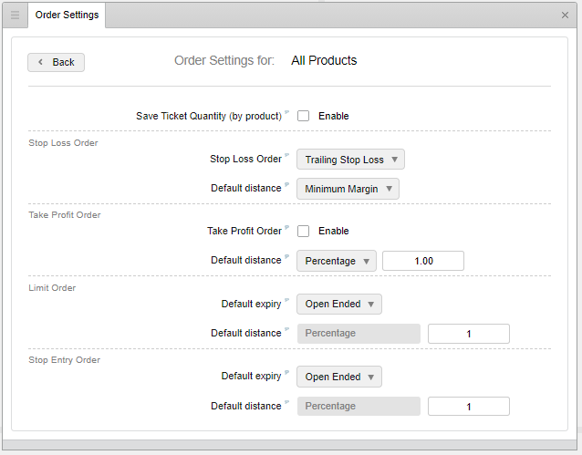This screenshot has width=582, height=455.
Task: Open Take Profit Percentage distance dropdown
Action: click(337, 261)
